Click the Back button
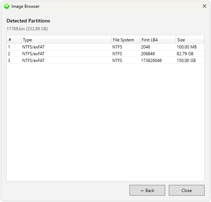This screenshot has width=211, height=202. click(147, 190)
